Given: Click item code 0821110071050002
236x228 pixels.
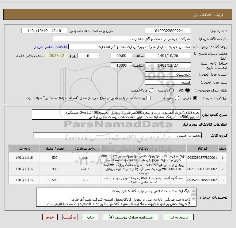Looking at the screenshot, I should coord(202,169).
